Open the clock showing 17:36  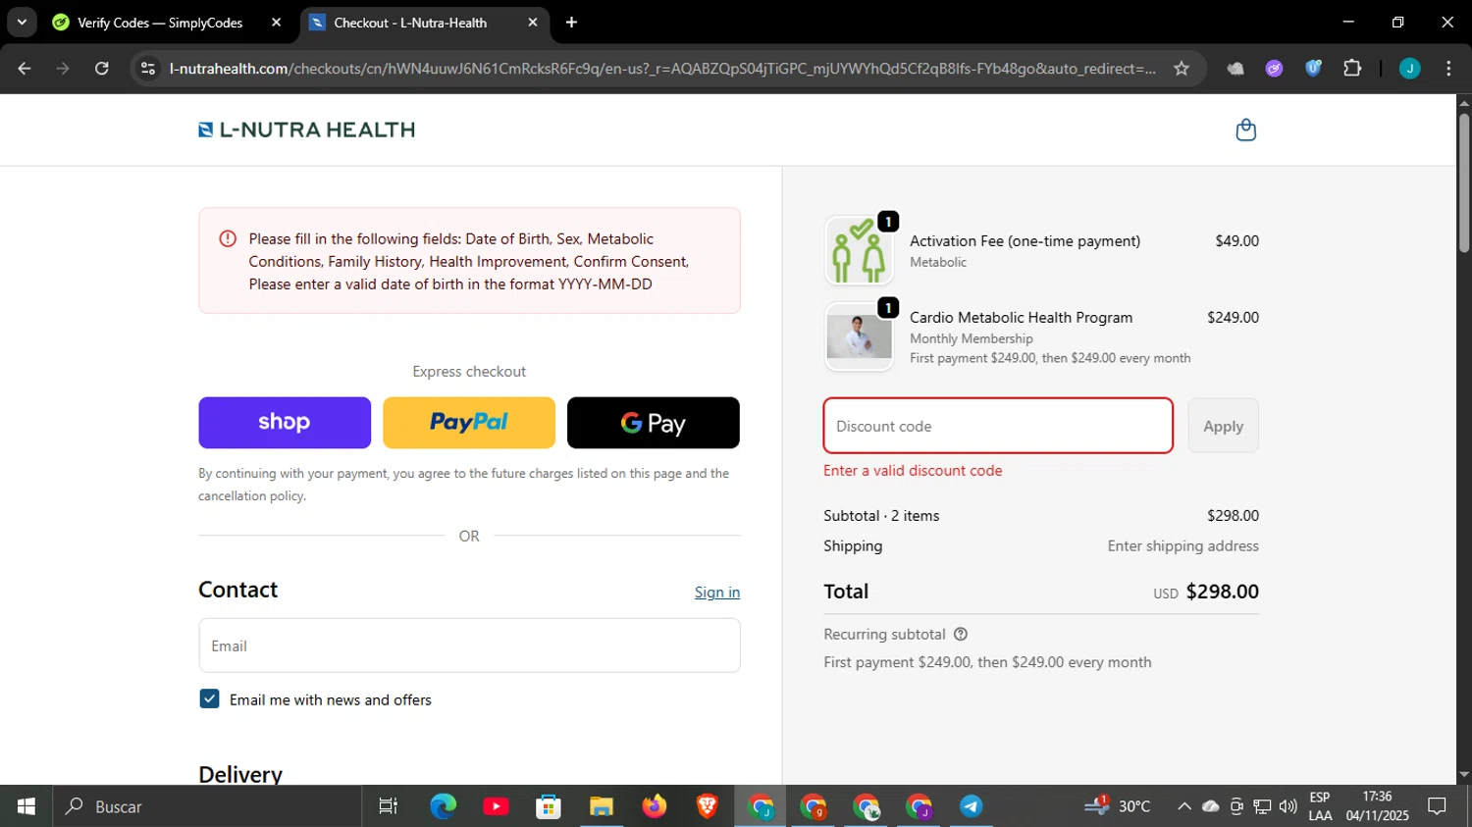tap(1377, 806)
